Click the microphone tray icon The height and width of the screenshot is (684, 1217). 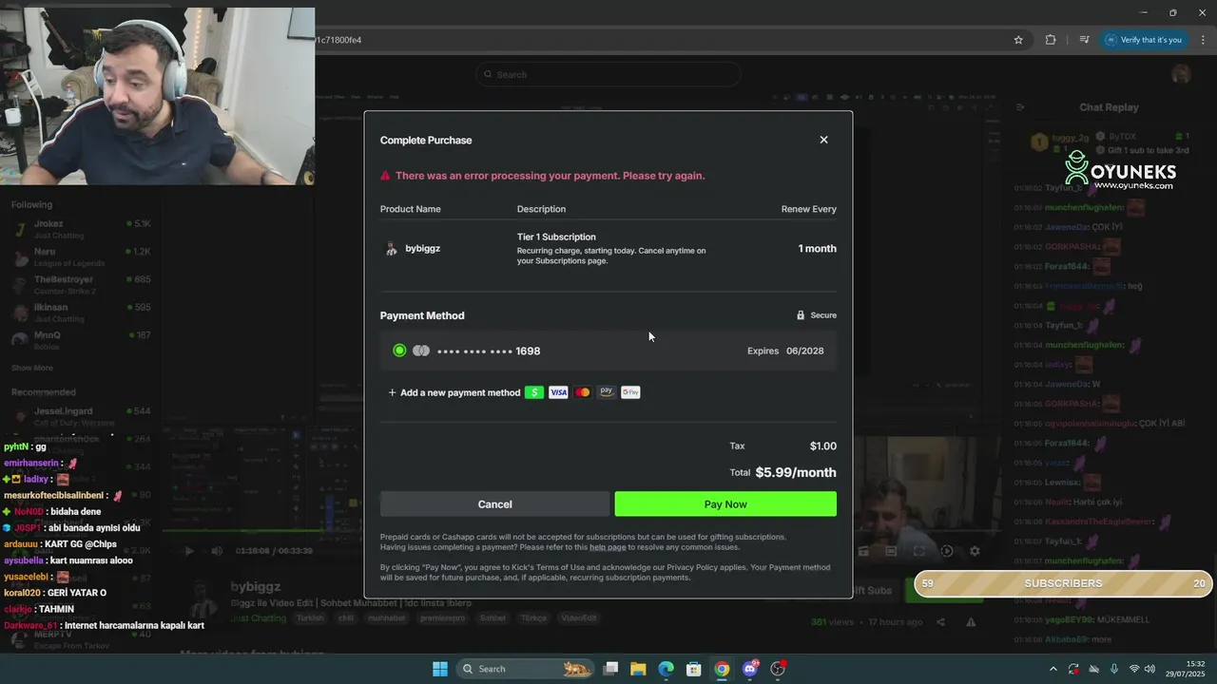[x=1113, y=669]
